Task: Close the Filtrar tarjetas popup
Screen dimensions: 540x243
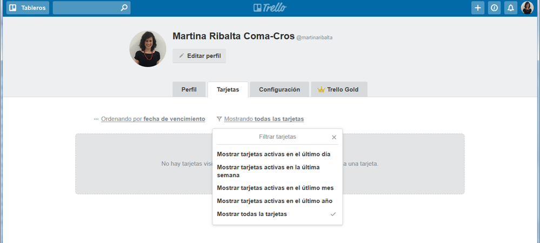Action: coord(334,137)
